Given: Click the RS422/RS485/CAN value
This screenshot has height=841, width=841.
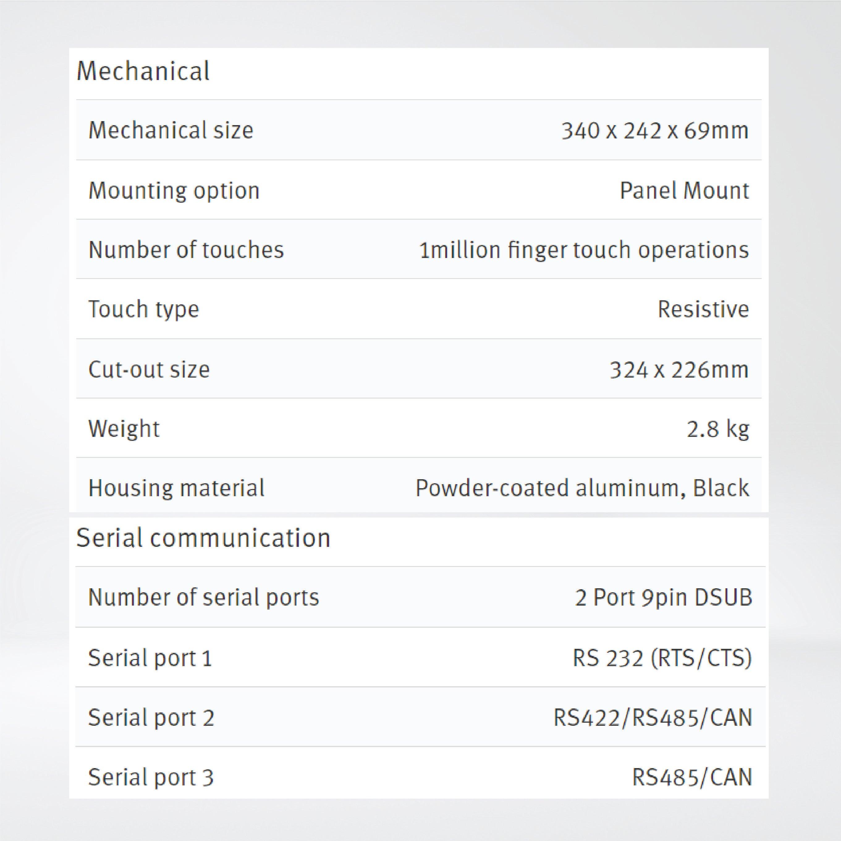Looking at the screenshot, I should (653, 717).
